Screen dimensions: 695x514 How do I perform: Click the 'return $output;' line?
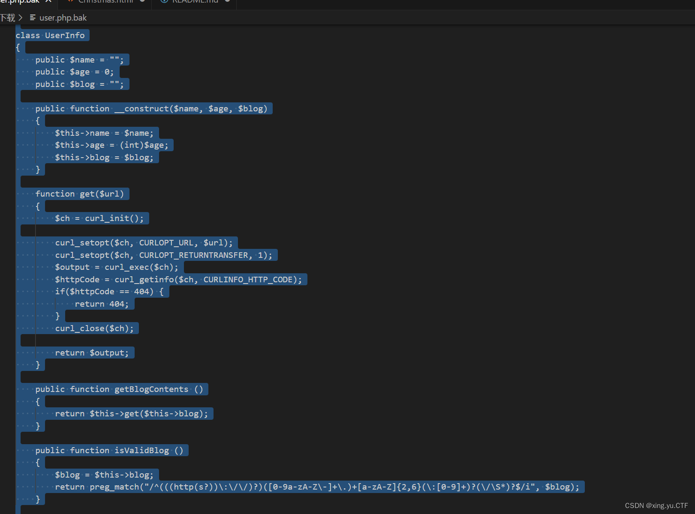[92, 353]
